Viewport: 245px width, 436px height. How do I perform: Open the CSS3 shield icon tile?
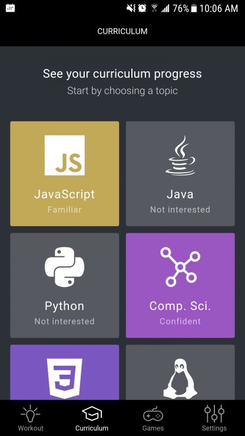(65, 372)
